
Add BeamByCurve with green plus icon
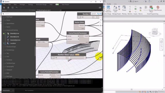coord(4,34)
